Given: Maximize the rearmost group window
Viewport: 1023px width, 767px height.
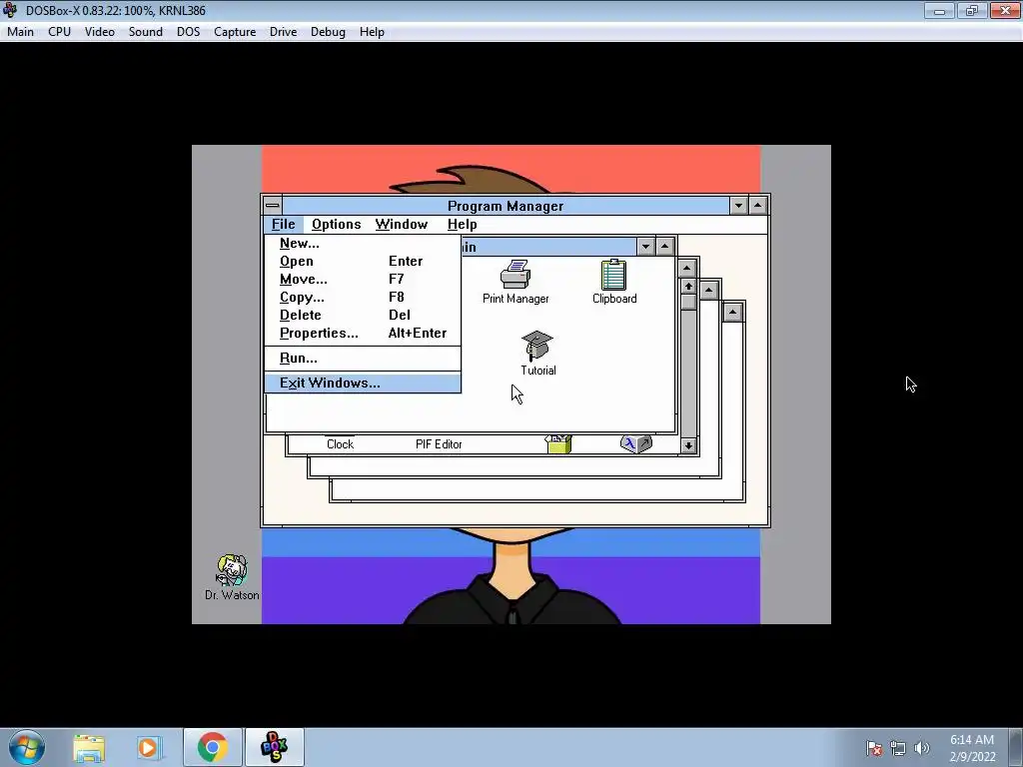Looking at the screenshot, I should 732,312.
